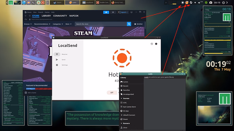Select Send in LocalSend sidebar
234x131 pixels.
click(x=61, y=59)
